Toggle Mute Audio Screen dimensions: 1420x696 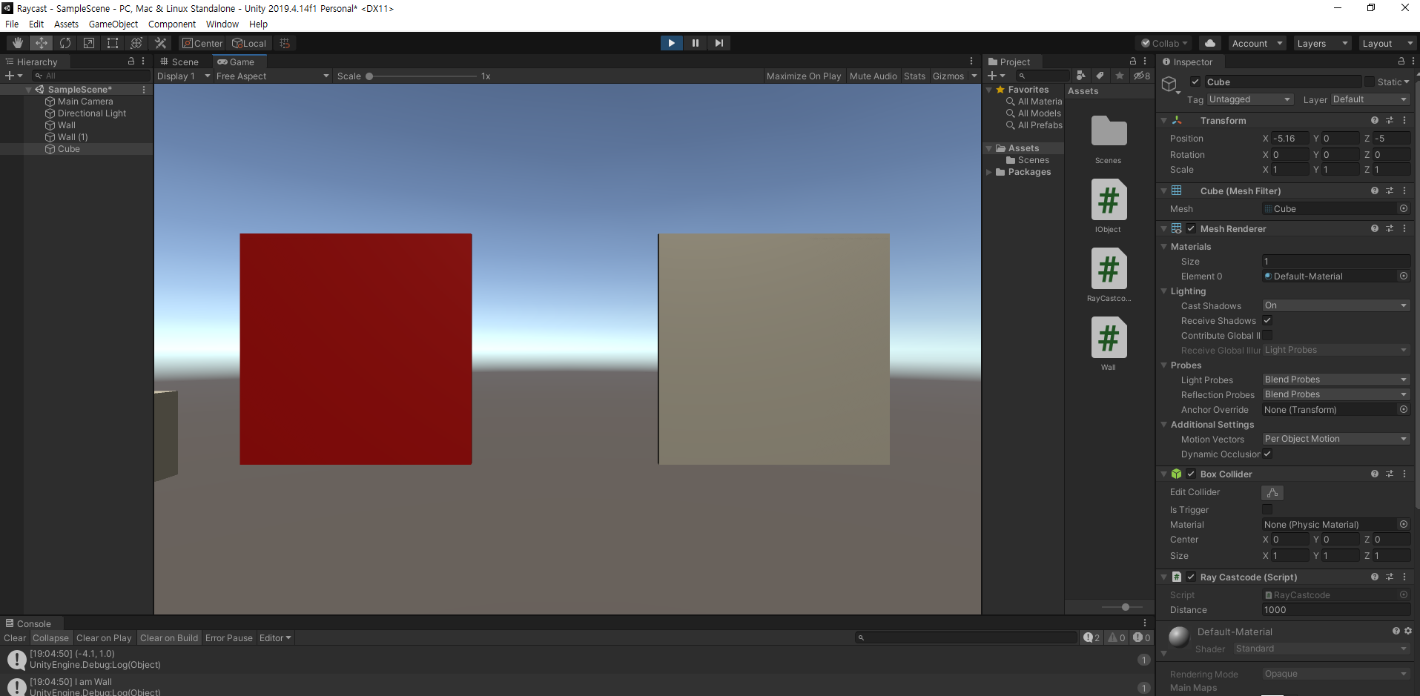tap(874, 76)
